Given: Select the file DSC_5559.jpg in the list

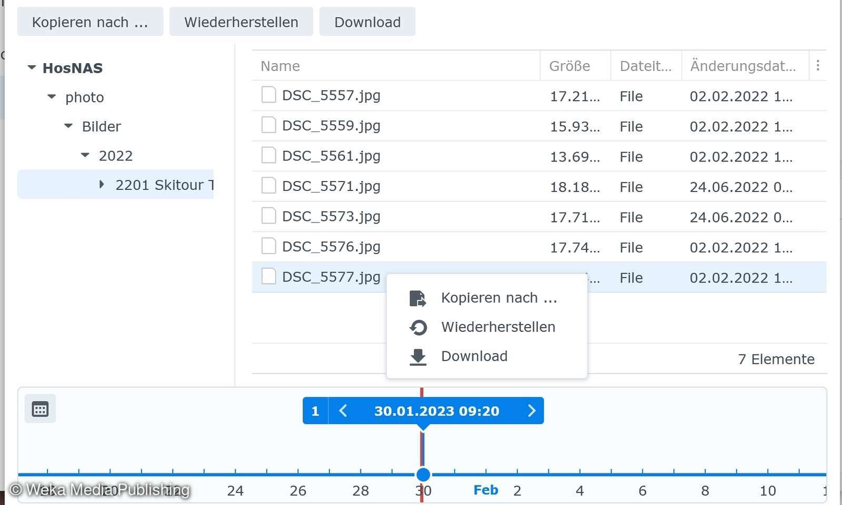Looking at the screenshot, I should click(x=331, y=125).
